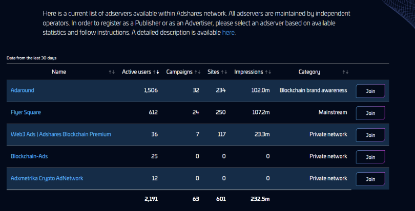
Task: Open Web3 Ads Adshares Blockchain Premium link
Action: click(61, 134)
